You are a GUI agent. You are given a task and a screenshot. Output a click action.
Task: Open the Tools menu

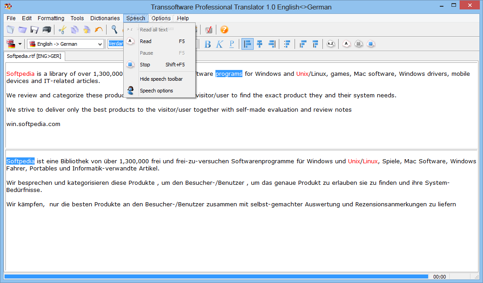[77, 18]
